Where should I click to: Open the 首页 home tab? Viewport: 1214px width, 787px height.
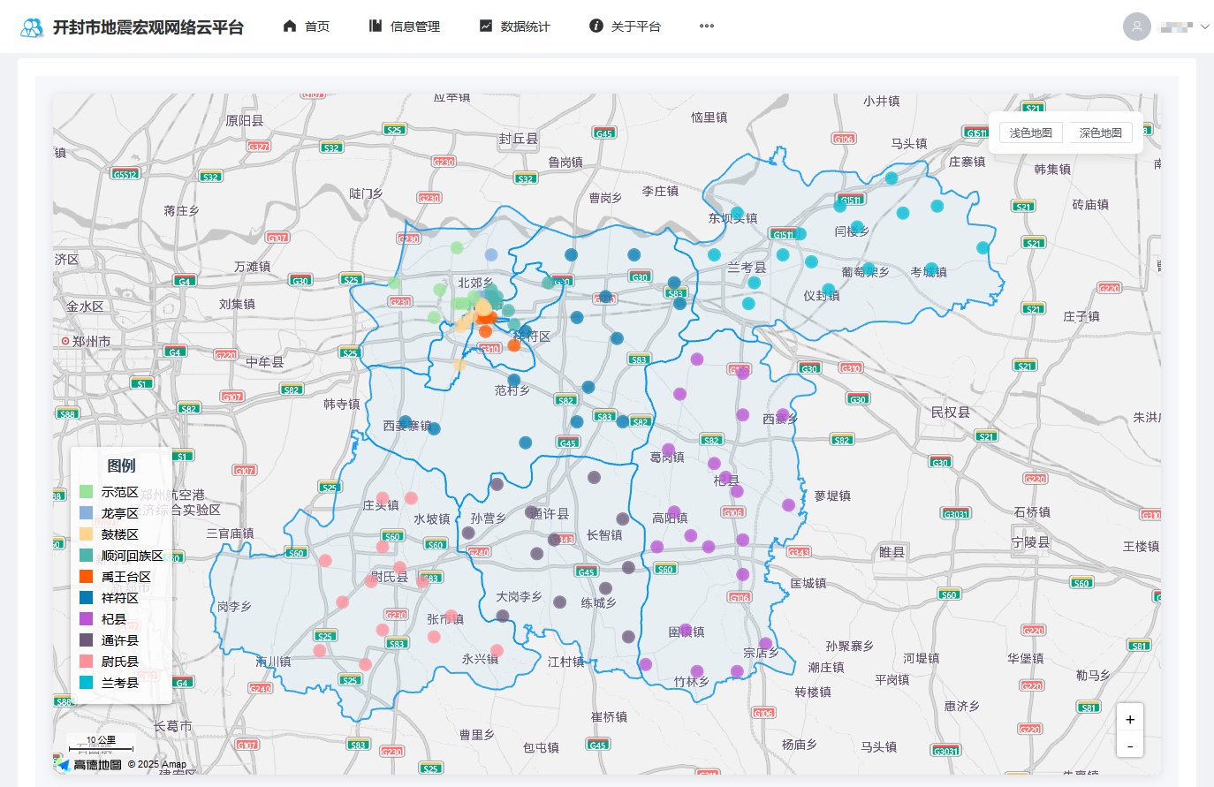[306, 26]
